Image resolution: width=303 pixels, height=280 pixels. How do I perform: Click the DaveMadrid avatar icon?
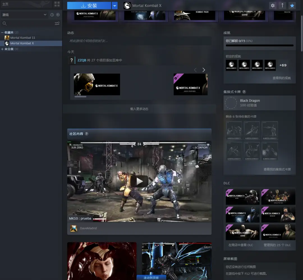tap(74, 228)
